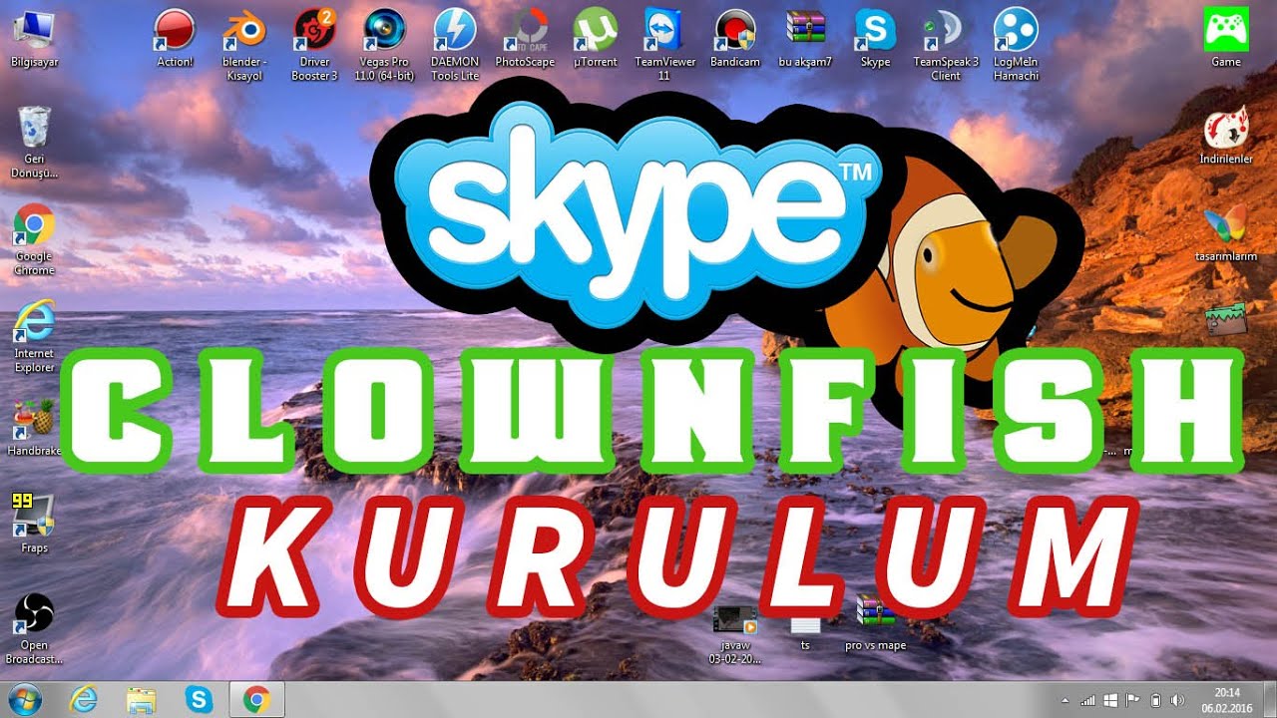
Task: Open Internet Explorer from the taskbar
Action: pyautogui.click(x=84, y=700)
